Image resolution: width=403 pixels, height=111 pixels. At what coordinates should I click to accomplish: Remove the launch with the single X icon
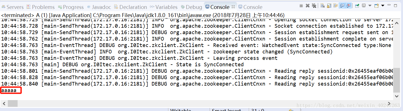coord(307,6)
